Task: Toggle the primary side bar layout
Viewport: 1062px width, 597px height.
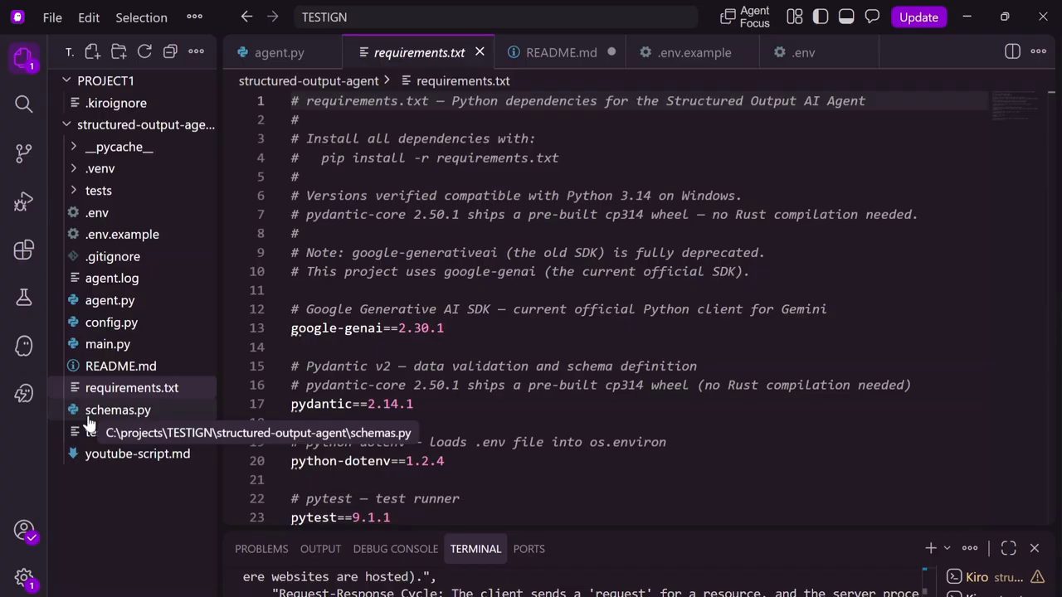Action: pos(821,17)
